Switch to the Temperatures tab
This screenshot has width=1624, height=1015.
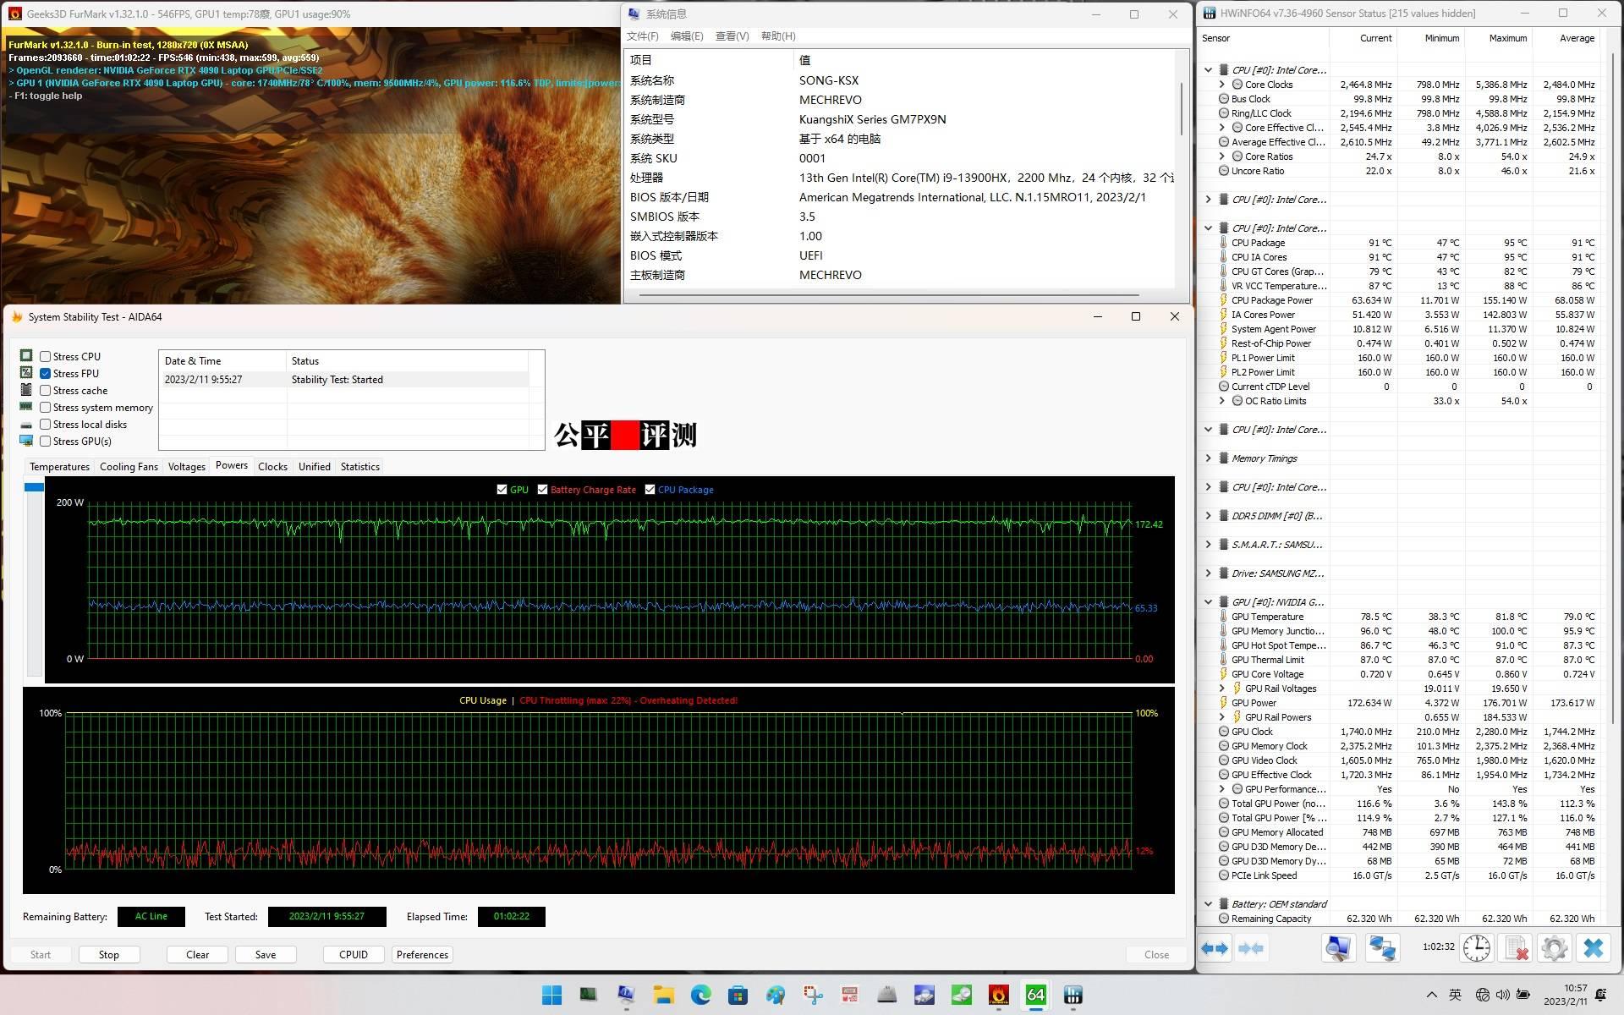[59, 467]
